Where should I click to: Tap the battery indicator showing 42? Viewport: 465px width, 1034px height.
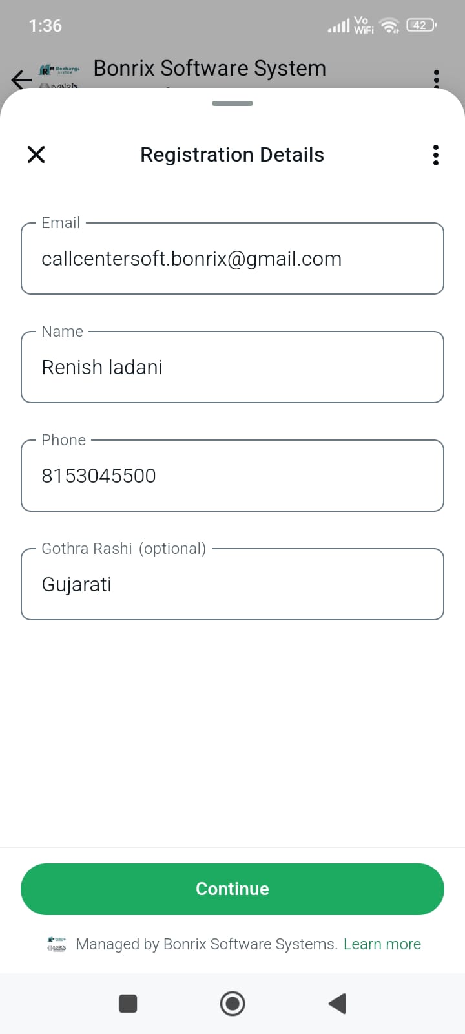tap(421, 26)
